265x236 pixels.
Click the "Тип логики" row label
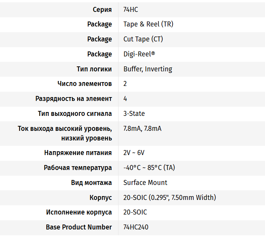(x=94, y=69)
